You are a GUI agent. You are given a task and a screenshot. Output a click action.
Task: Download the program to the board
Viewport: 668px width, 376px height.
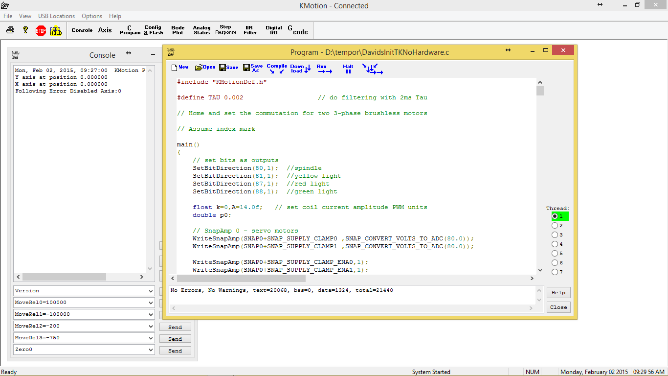pos(300,69)
